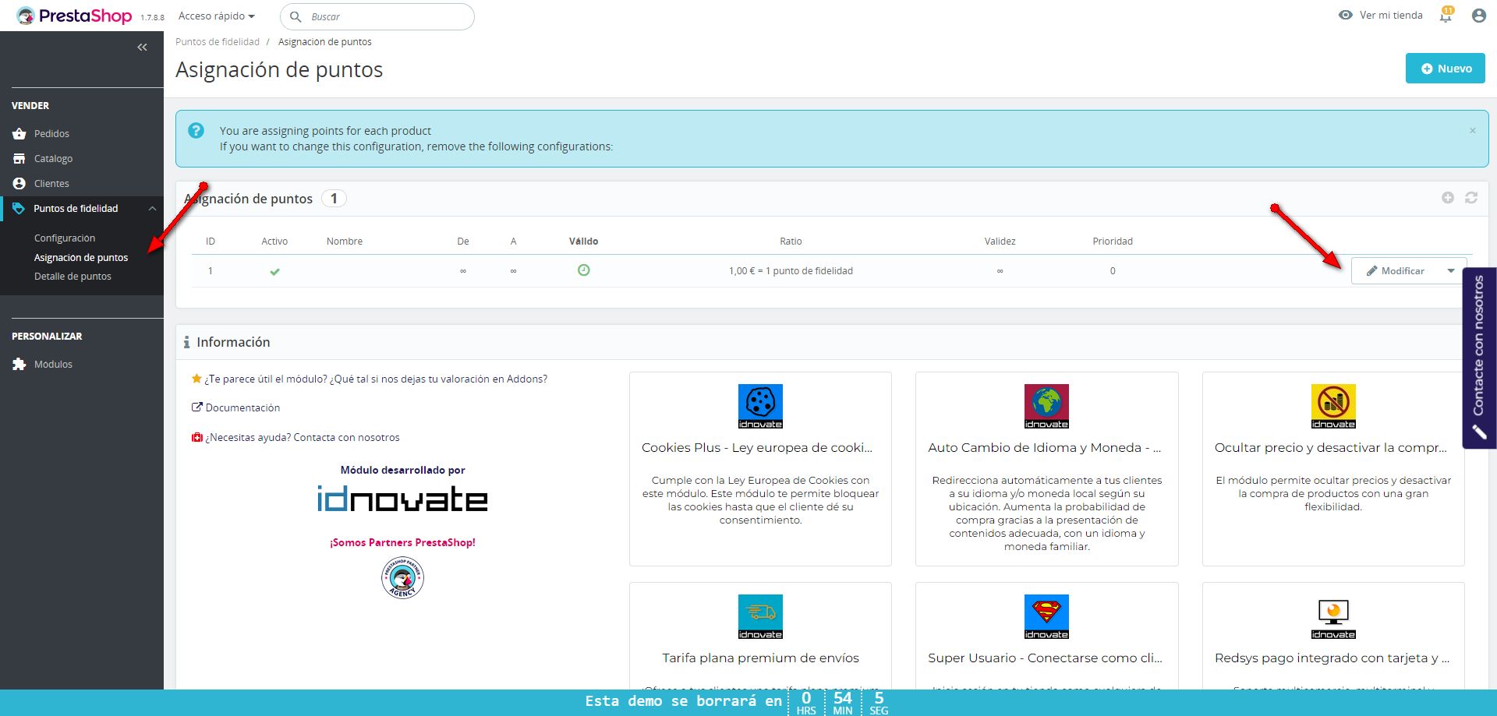This screenshot has height=716, width=1497.
Task: Click the idnovate developer logo
Action: pyautogui.click(x=402, y=499)
